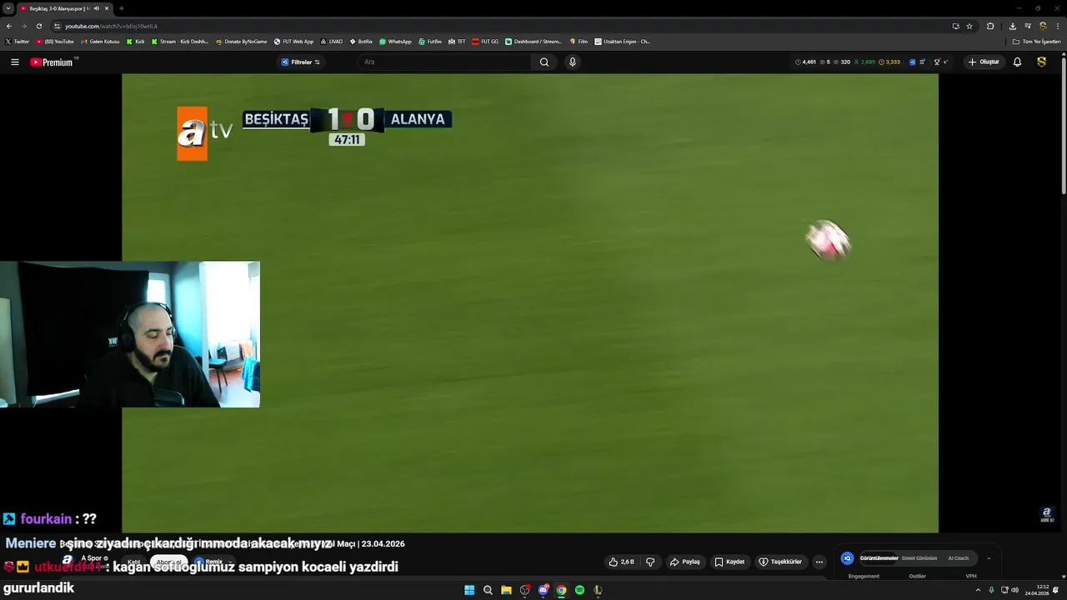The image size is (1067, 600).
Task: Open the LIVAD bookmark
Action: (332, 41)
